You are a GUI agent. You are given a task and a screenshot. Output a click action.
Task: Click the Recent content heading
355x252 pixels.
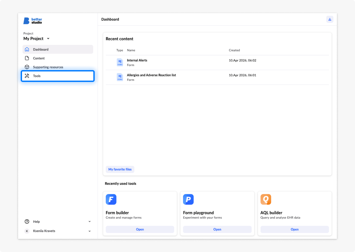tap(119, 39)
